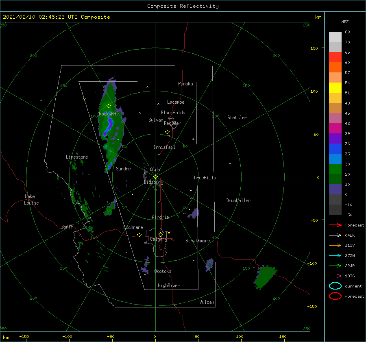Select the orange 111V arrow in legend
The image size is (366, 342).
[x=335, y=245]
